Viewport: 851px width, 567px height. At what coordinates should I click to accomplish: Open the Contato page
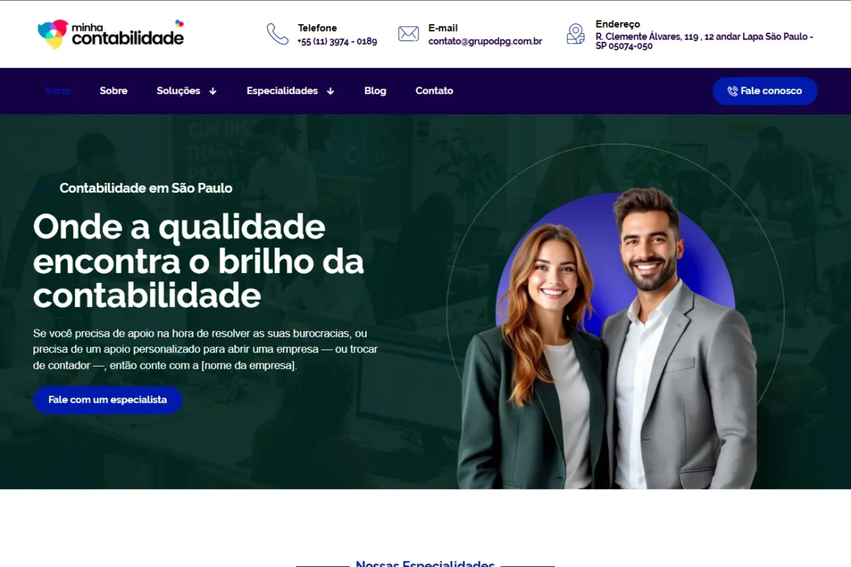[434, 91]
